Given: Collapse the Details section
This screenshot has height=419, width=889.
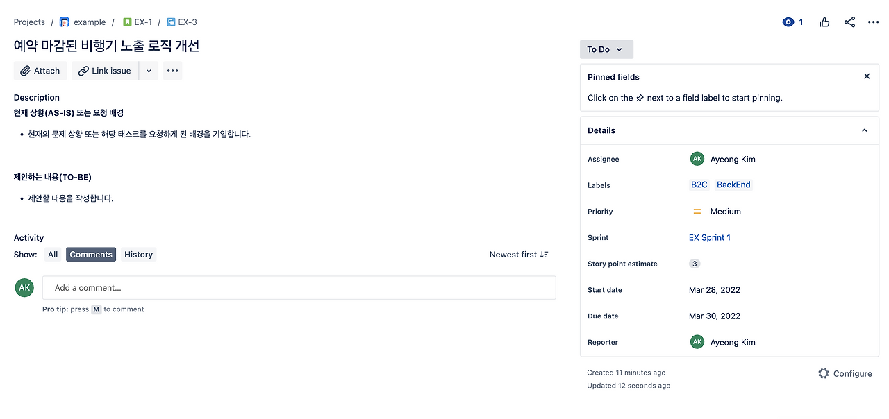Looking at the screenshot, I should (x=865, y=130).
